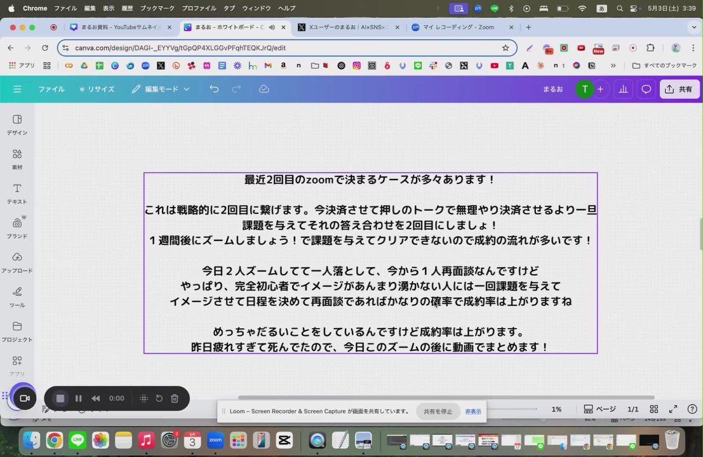The image size is (703, 457).
Task: Redo the last edit
Action: point(236,89)
